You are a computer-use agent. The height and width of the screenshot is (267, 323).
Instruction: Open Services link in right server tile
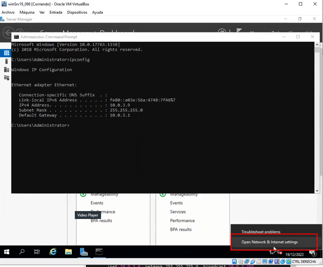click(178, 212)
